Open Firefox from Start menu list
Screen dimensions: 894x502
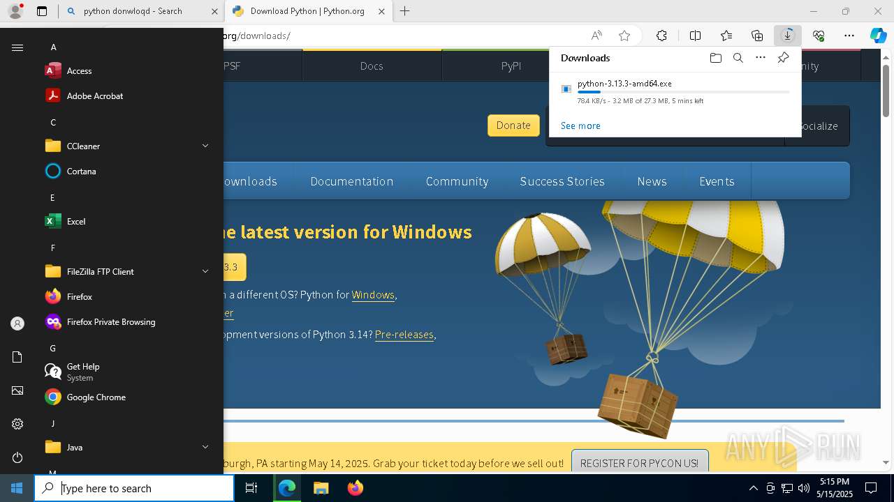click(x=126, y=297)
